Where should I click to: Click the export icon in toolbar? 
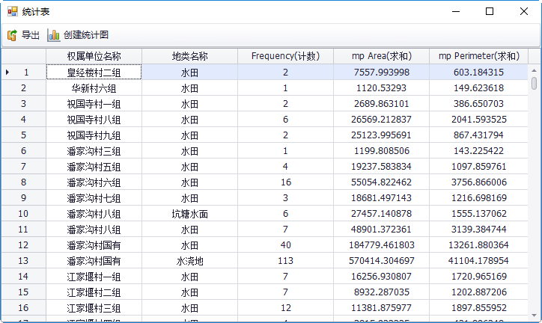coord(12,35)
